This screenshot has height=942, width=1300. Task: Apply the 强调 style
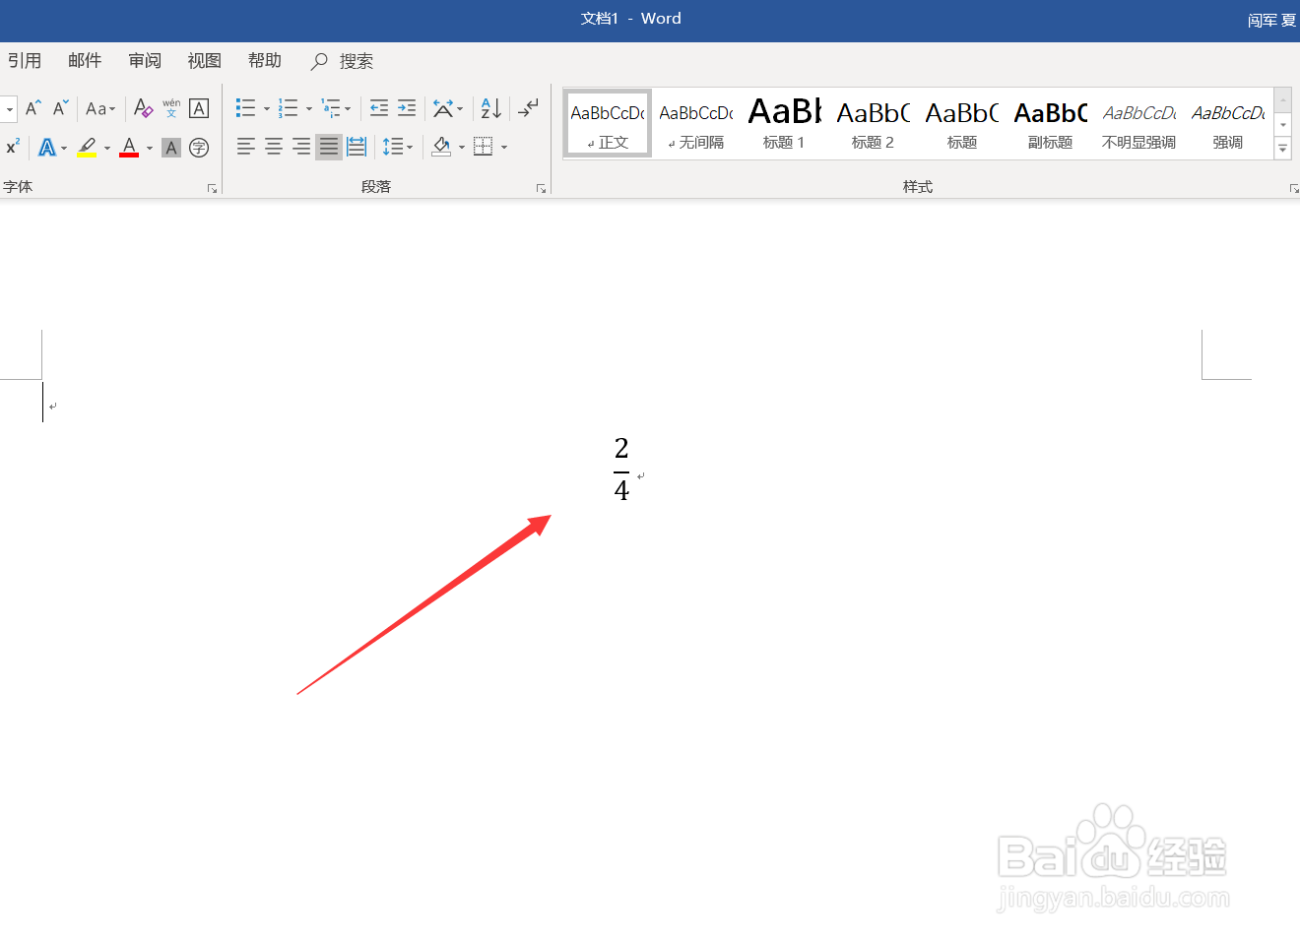tap(1228, 123)
